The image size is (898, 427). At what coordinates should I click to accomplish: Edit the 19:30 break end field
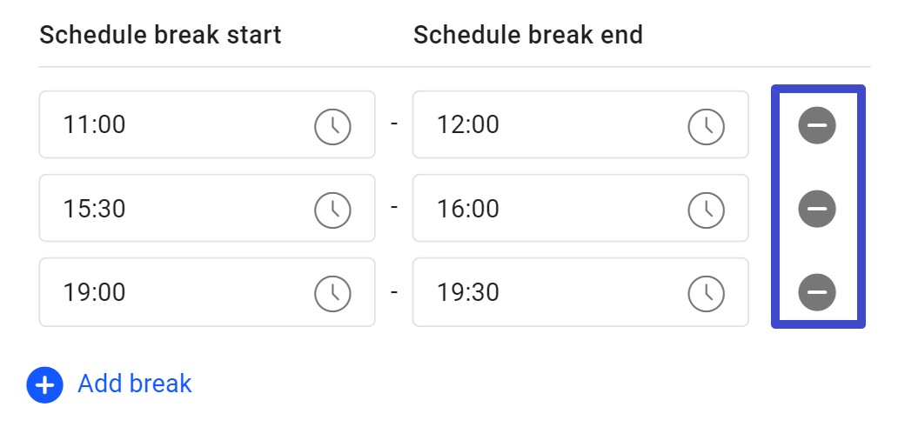[x=580, y=292]
